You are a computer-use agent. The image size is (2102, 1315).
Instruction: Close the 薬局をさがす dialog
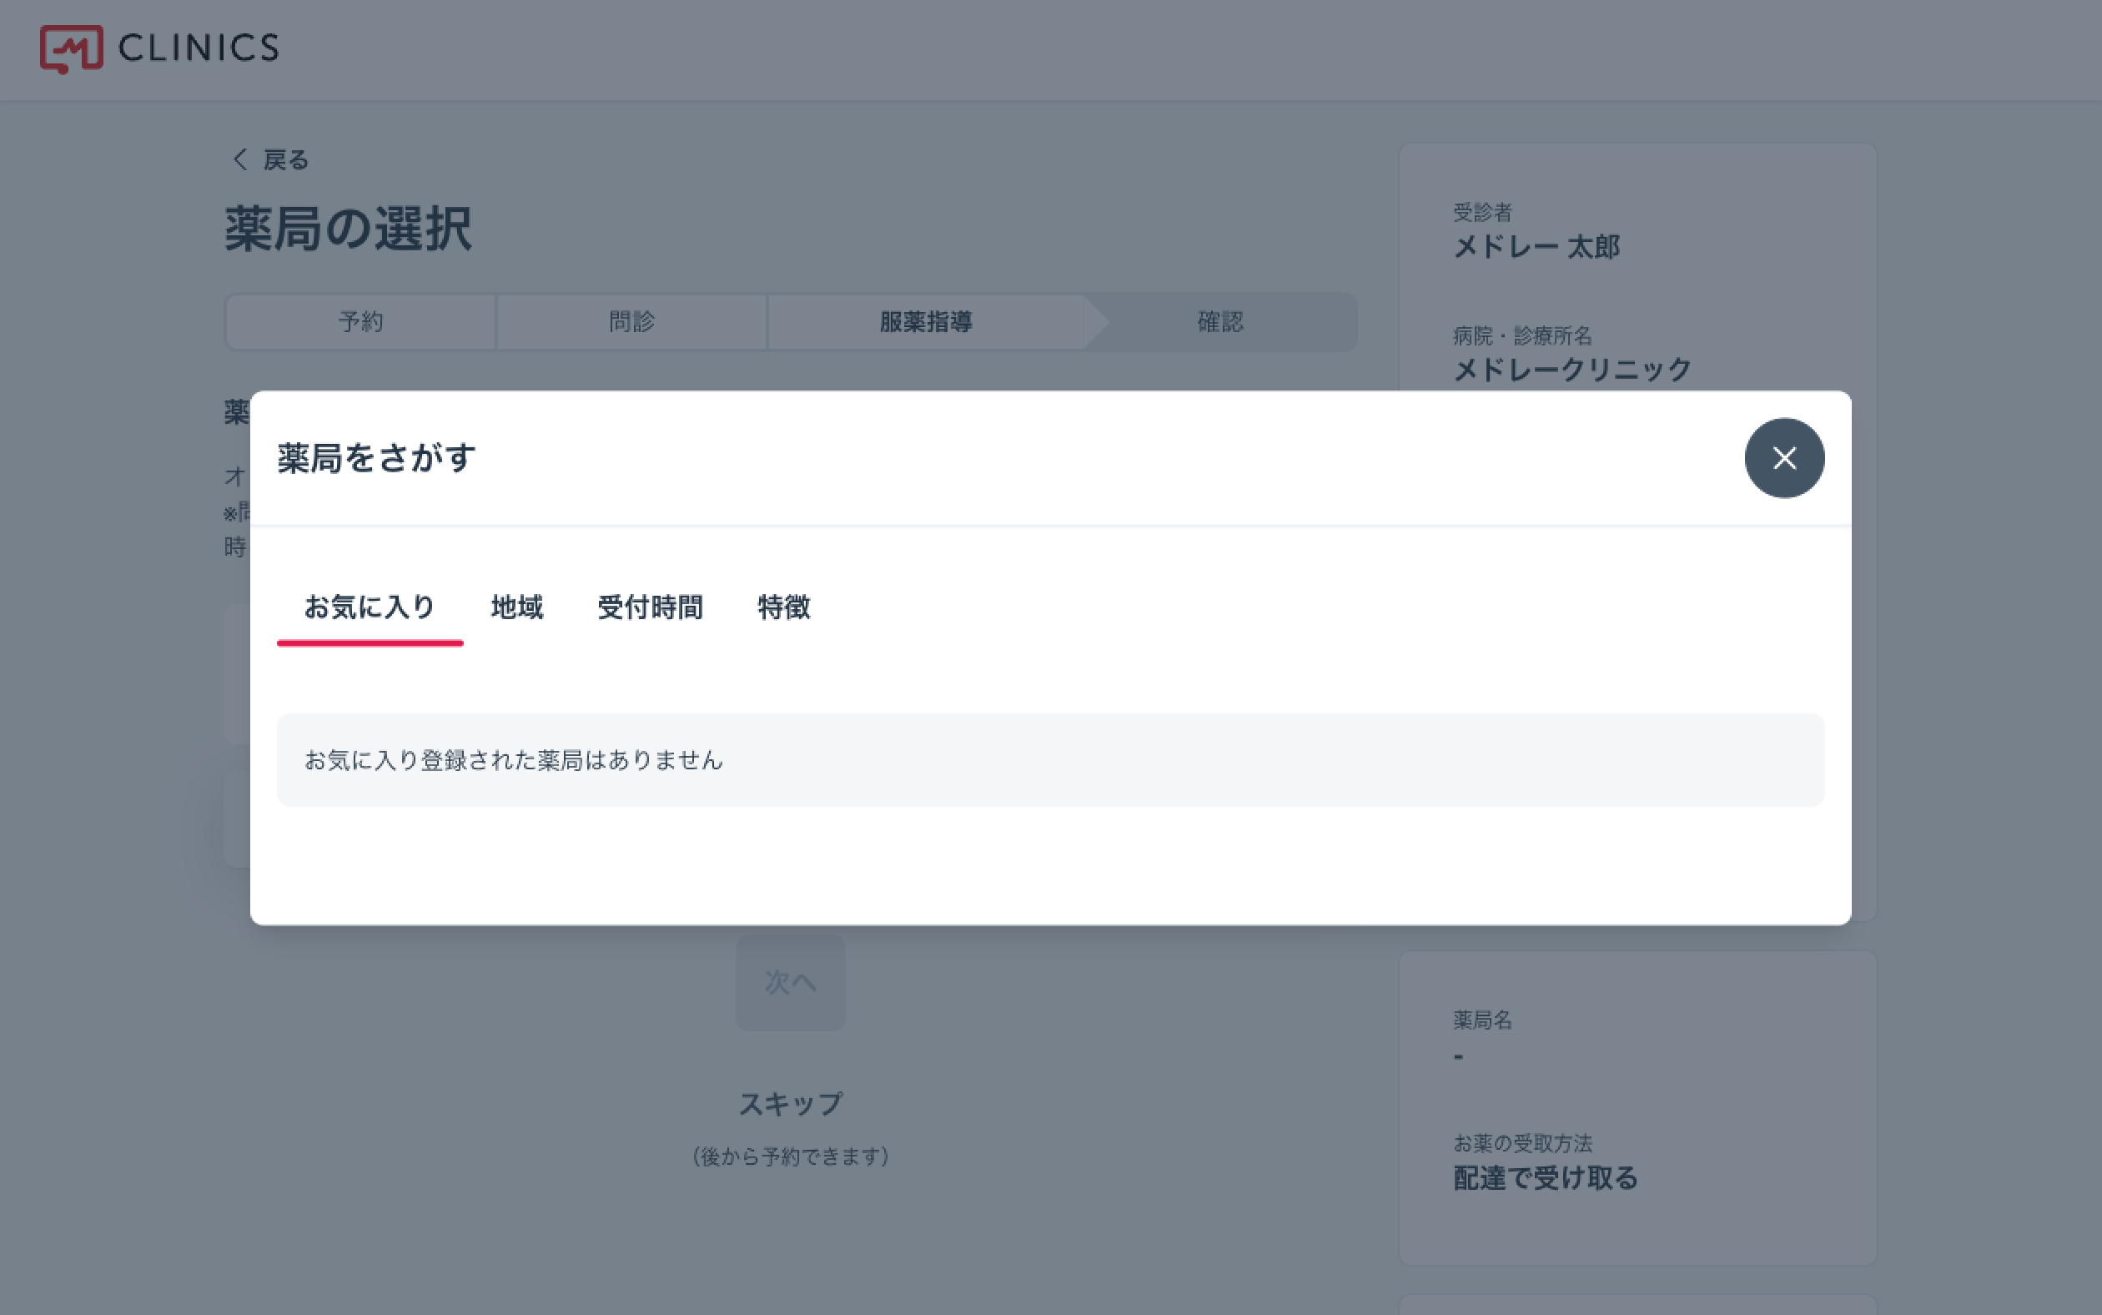(x=1784, y=458)
